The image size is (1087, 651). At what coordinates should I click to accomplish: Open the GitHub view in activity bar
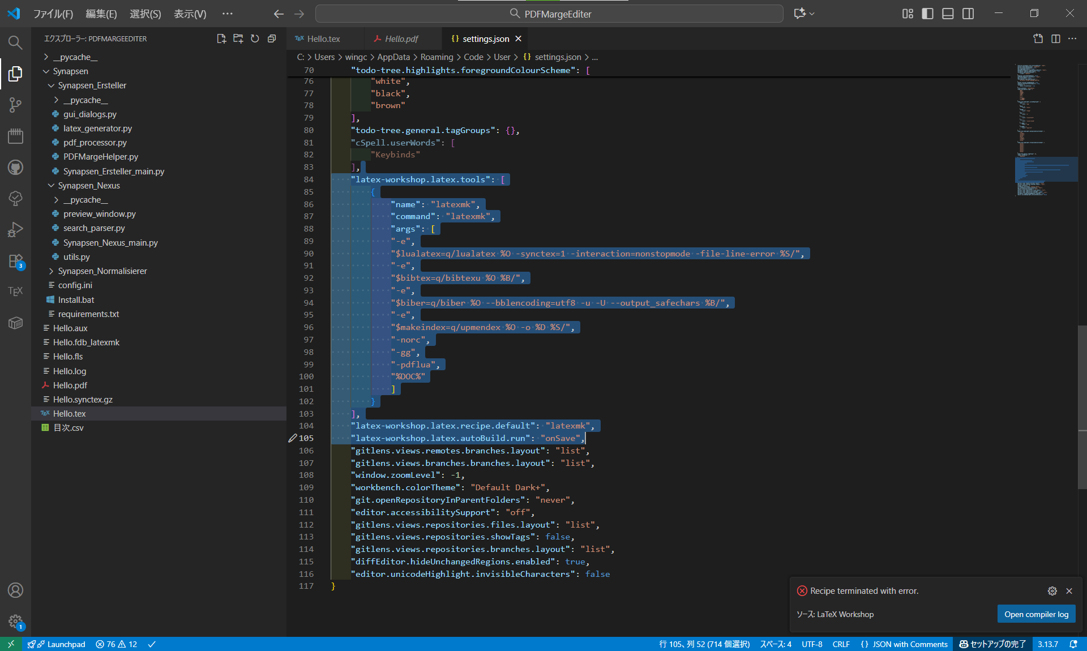(15, 167)
